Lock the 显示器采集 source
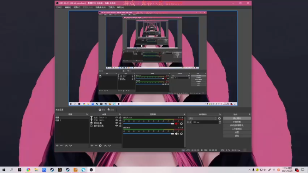The width and height of the screenshot is (308, 173). tap(120, 126)
